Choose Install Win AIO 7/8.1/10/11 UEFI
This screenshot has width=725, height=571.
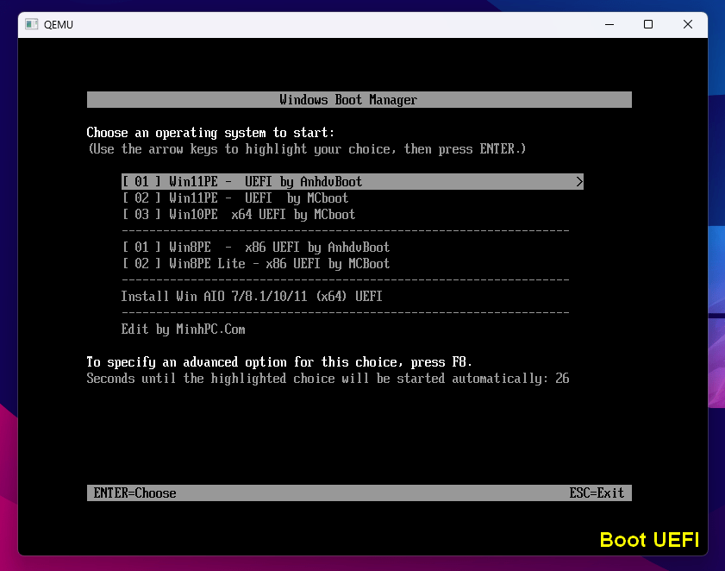pyautogui.click(x=252, y=296)
